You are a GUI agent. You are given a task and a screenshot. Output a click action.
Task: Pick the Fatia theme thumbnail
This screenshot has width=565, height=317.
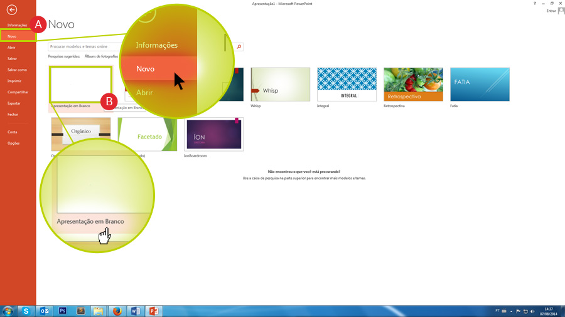(480, 84)
